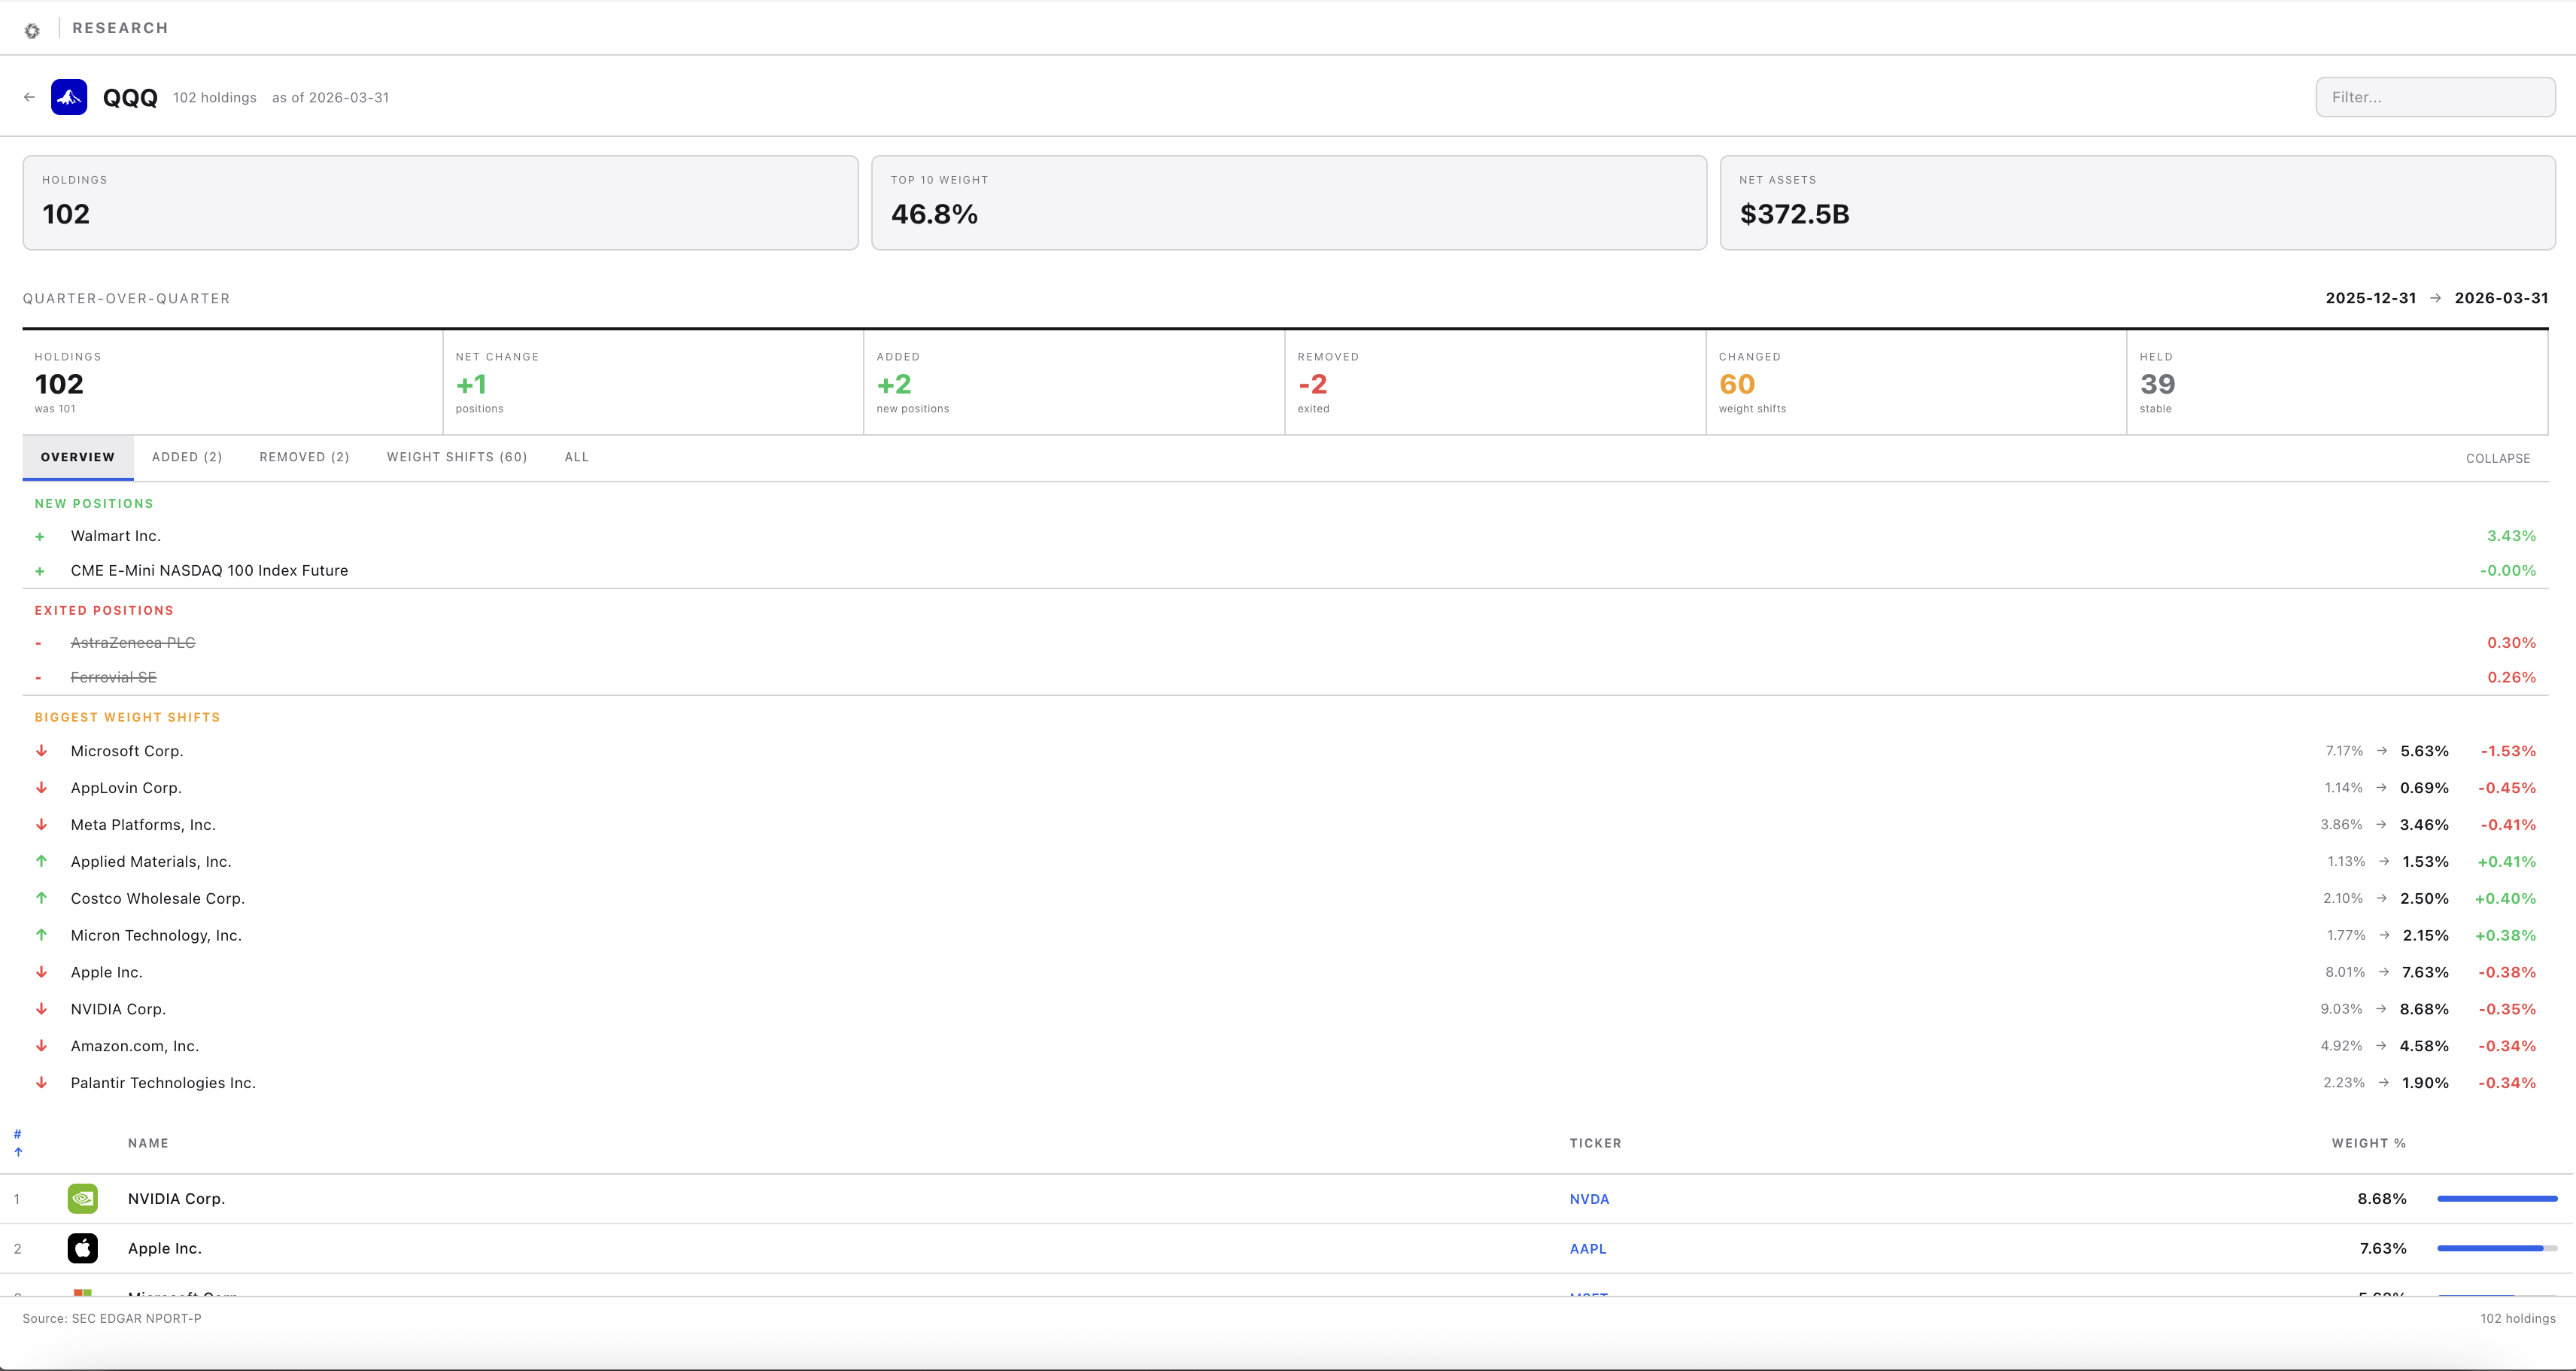Click the Net Assets $372.5B card
Image resolution: width=2576 pixels, height=1371 pixels.
click(2137, 202)
